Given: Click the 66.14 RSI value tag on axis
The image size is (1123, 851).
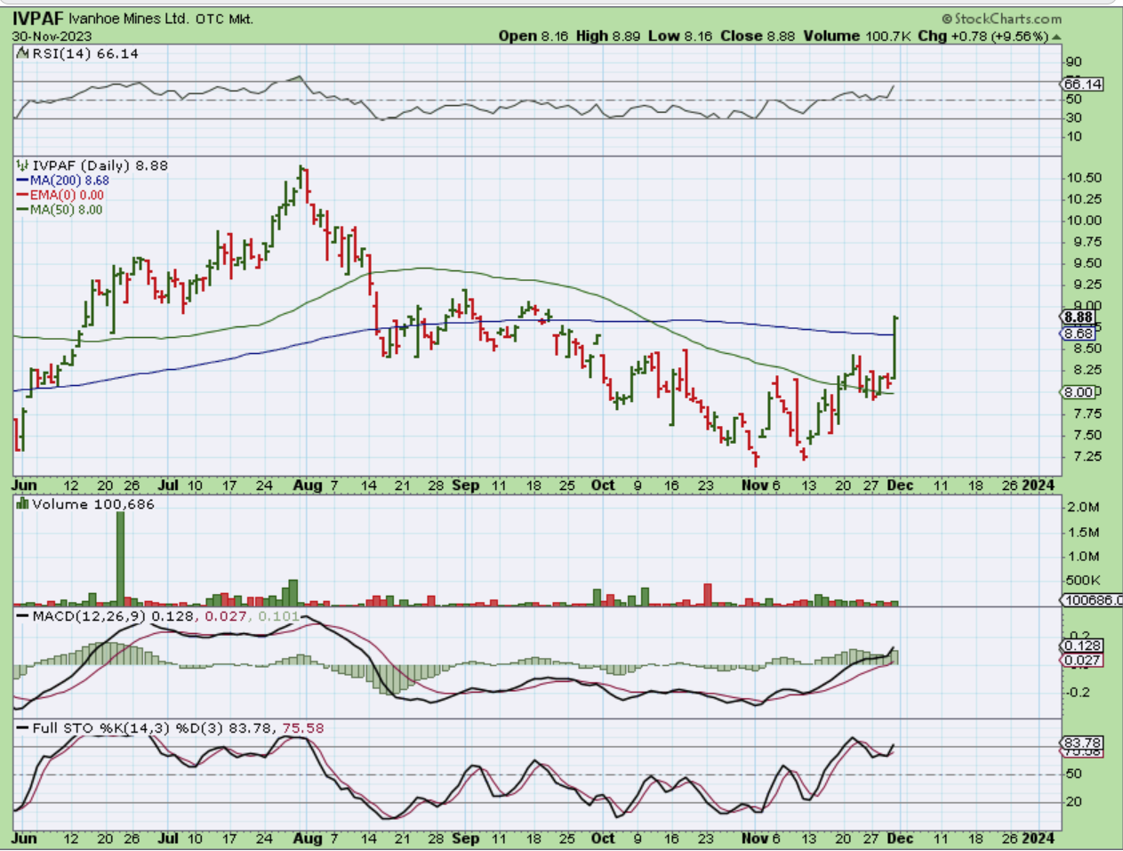Looking at the screenshot, I should [1083, 84].
